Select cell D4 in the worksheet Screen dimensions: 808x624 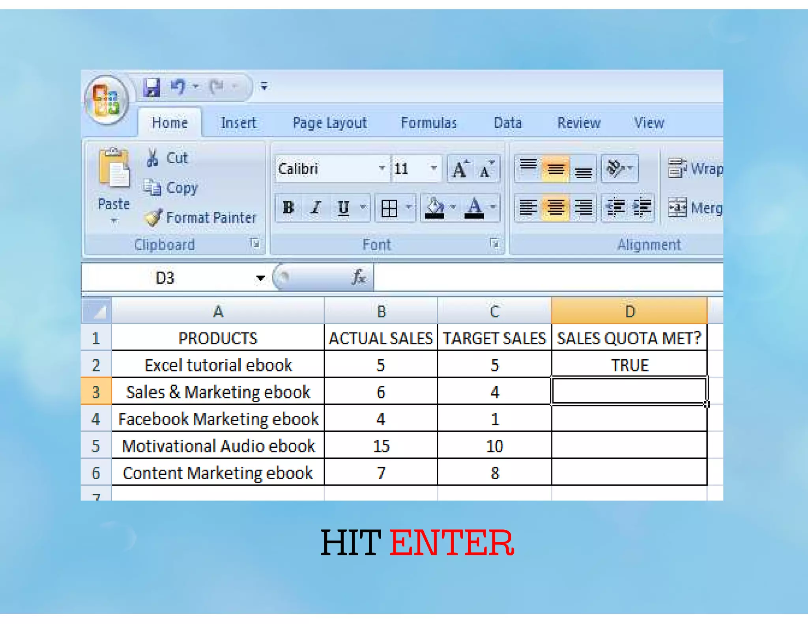(x=629, y=419)
